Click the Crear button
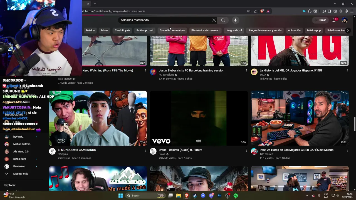 (x=320, y=20)
